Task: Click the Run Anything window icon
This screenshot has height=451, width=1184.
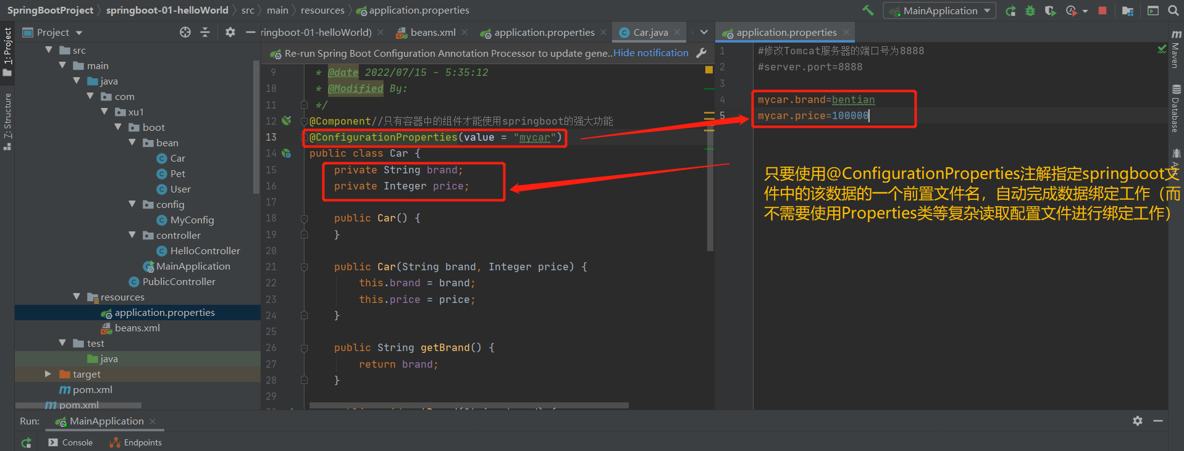Action: [1153, 10]
